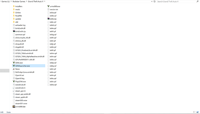Expand the chevron after Grand Theft Auto V
Viewport: 200px width, 114px height.
[45, 1]
